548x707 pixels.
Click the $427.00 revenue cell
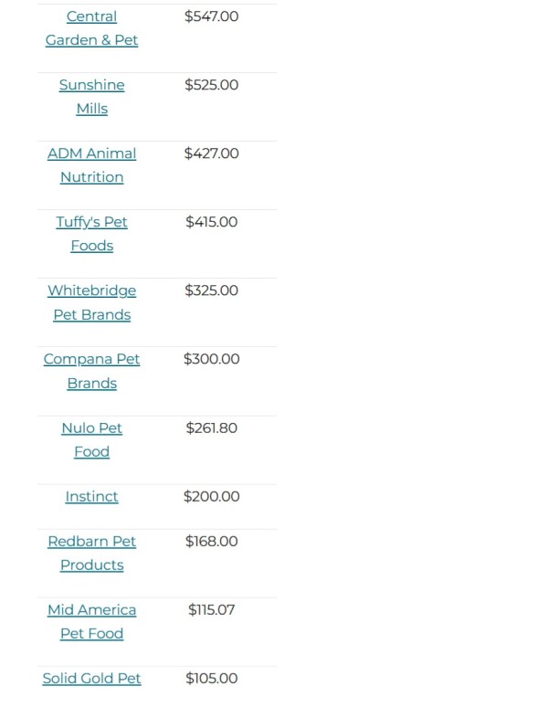[211, 153]
